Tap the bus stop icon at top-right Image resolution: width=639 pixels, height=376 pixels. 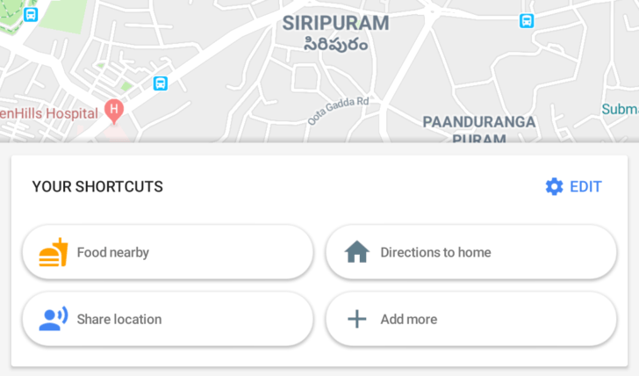pyautogui.click(x=527, y=21)
